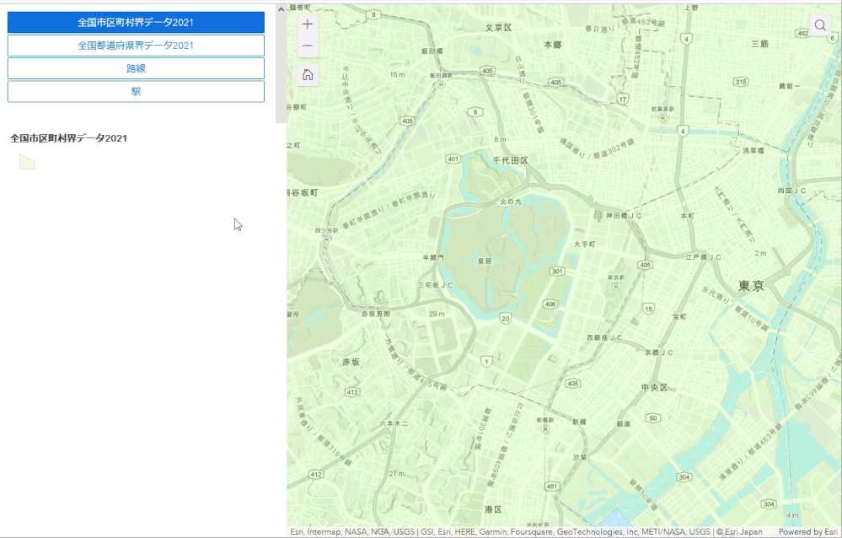Click the 皇居 label on the map

click(485, 261)
